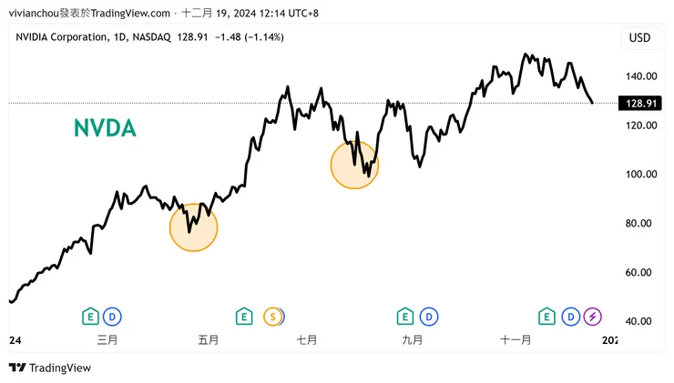Click the 七月 label on the time axis

click(306, 340)
